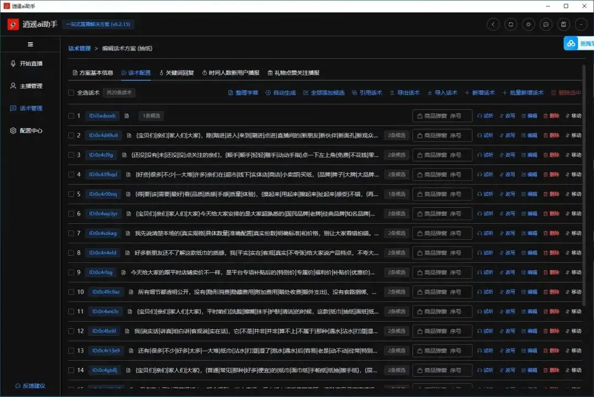
Task: Click 引用话术 in the toolbar
Action: 367,92
